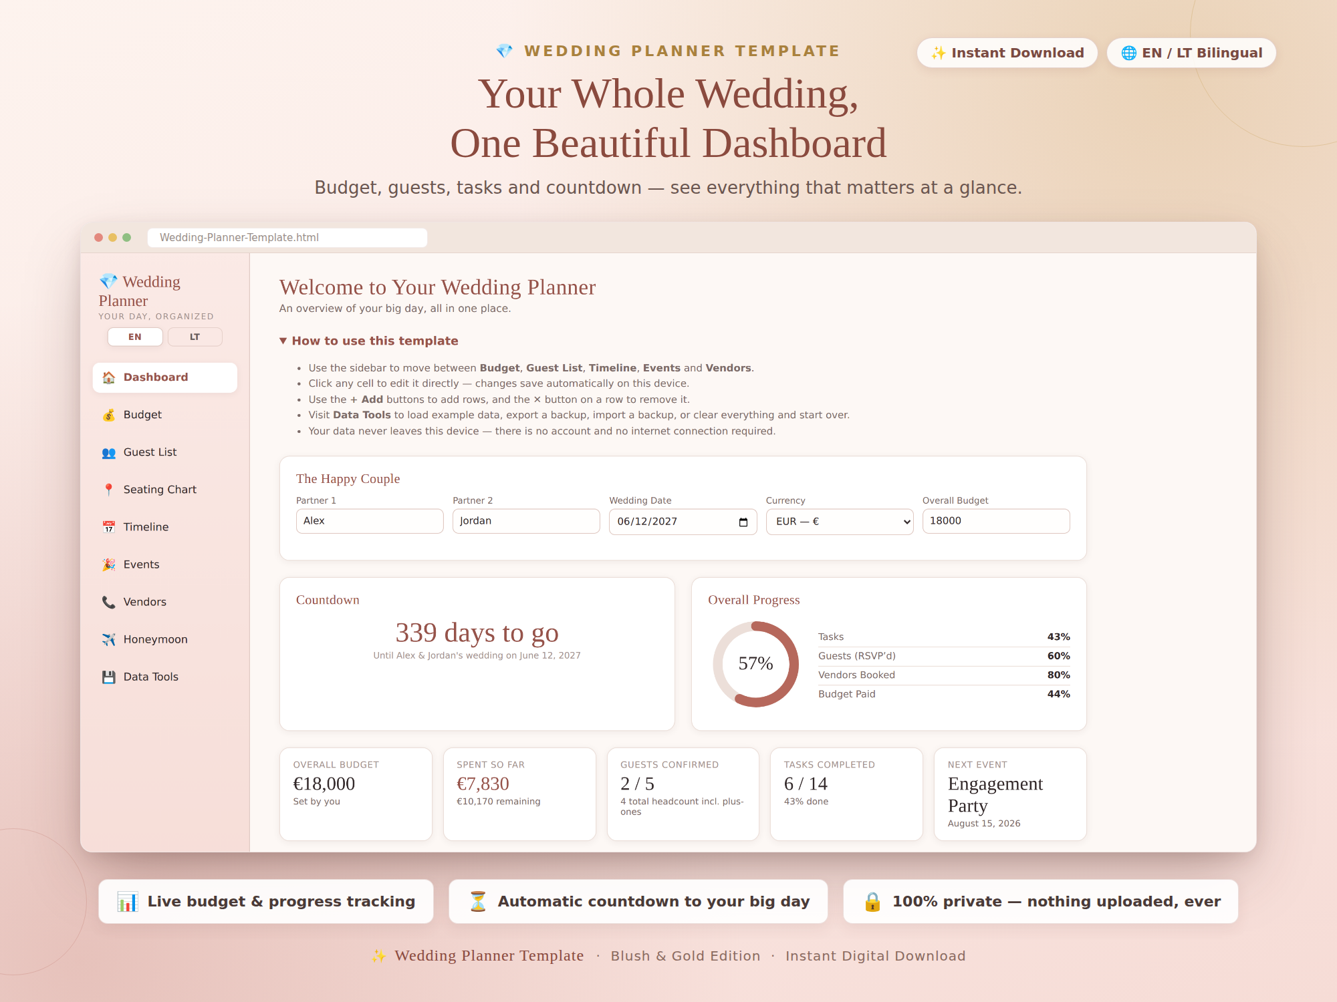The width and height of the screenshot is (1337, 1002).
Task: Click the diamond icon in sidebar logo
Action: point(108,281)
